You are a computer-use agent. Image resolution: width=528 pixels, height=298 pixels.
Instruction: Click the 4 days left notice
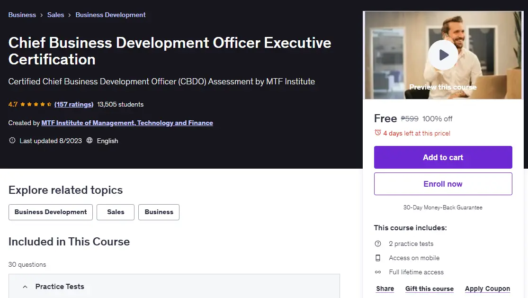(x=417, y=133)
